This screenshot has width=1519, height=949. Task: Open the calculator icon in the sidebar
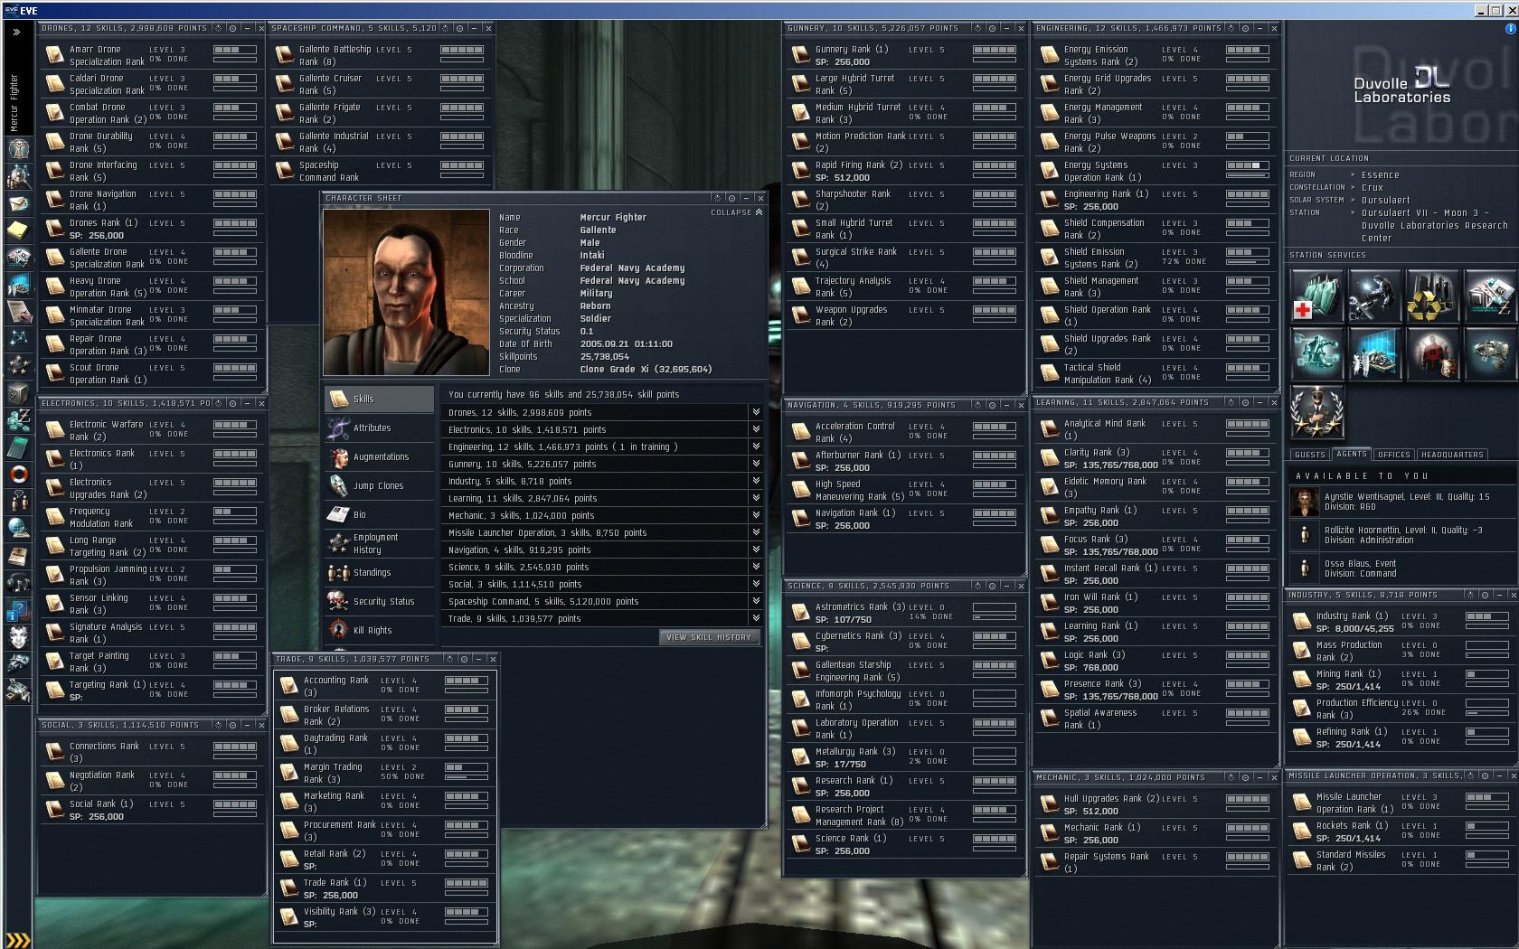pyautogui.click(x=18, y=446)
